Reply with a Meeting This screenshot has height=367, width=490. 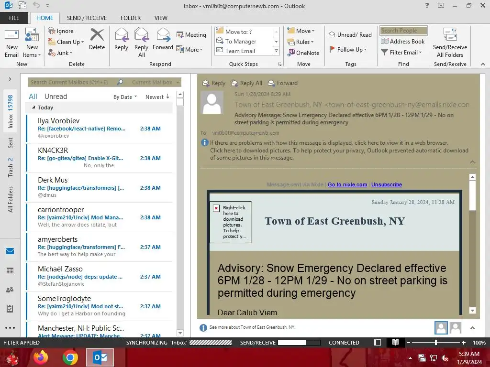click(x=191, y=34)
